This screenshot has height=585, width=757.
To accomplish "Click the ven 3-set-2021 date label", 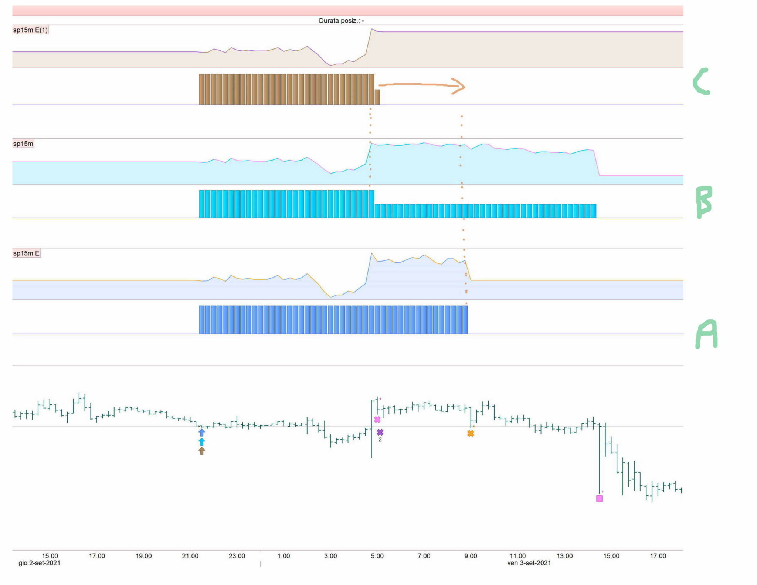I will click(x=529, y=563).
